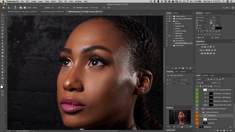This screenshot has width=235, height=132.
Task: Toggle the Aligned checkbox
Action: tap(77, 8)
